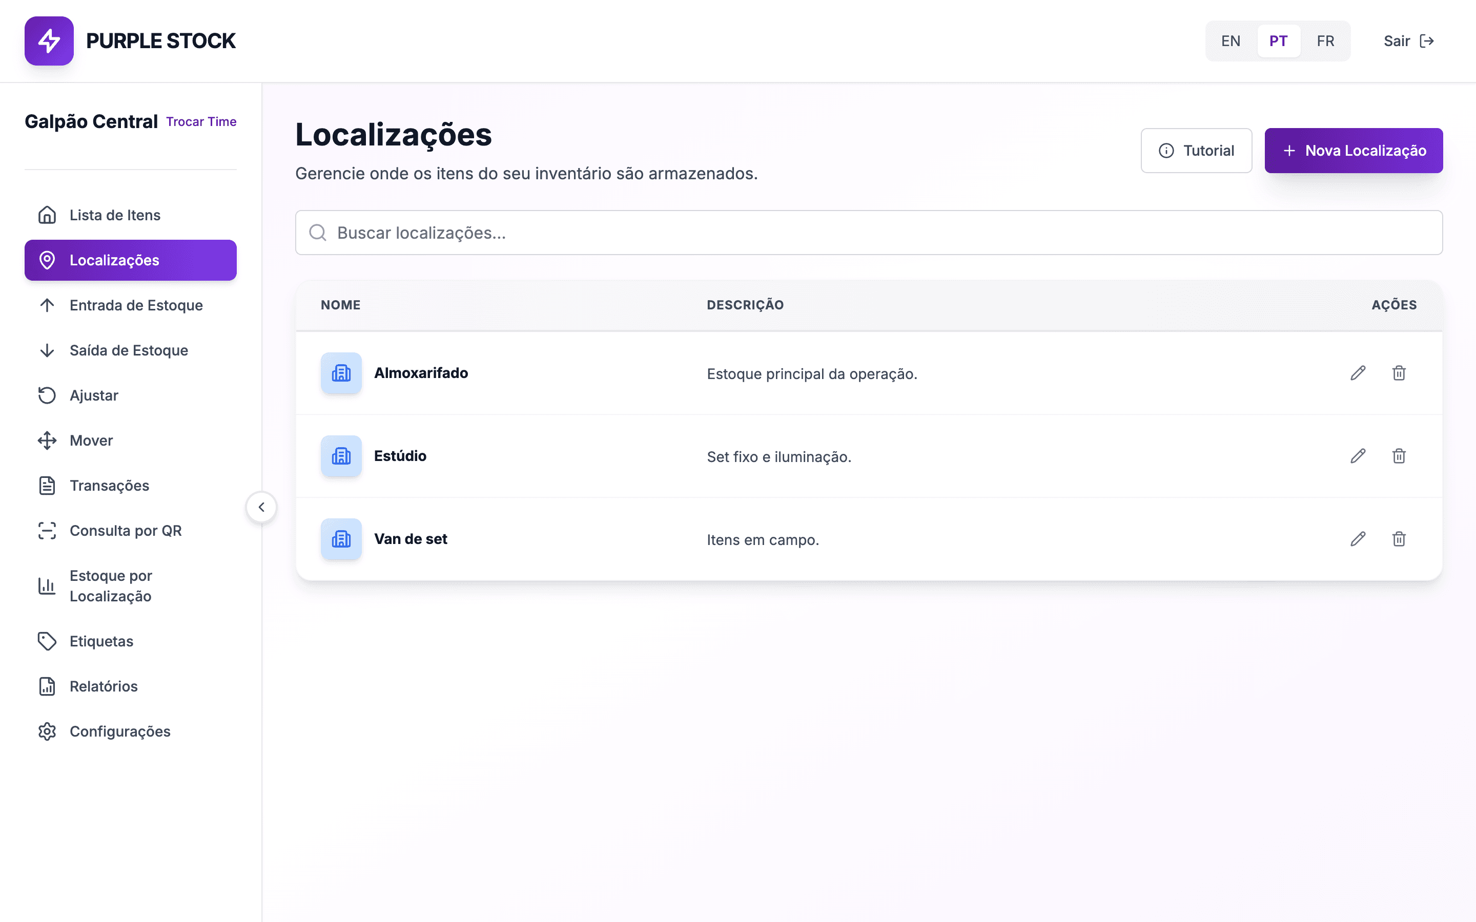Go to Etiquetas page
The width and height of the screenshot is (1476, 922).
[x=131, y=641]
